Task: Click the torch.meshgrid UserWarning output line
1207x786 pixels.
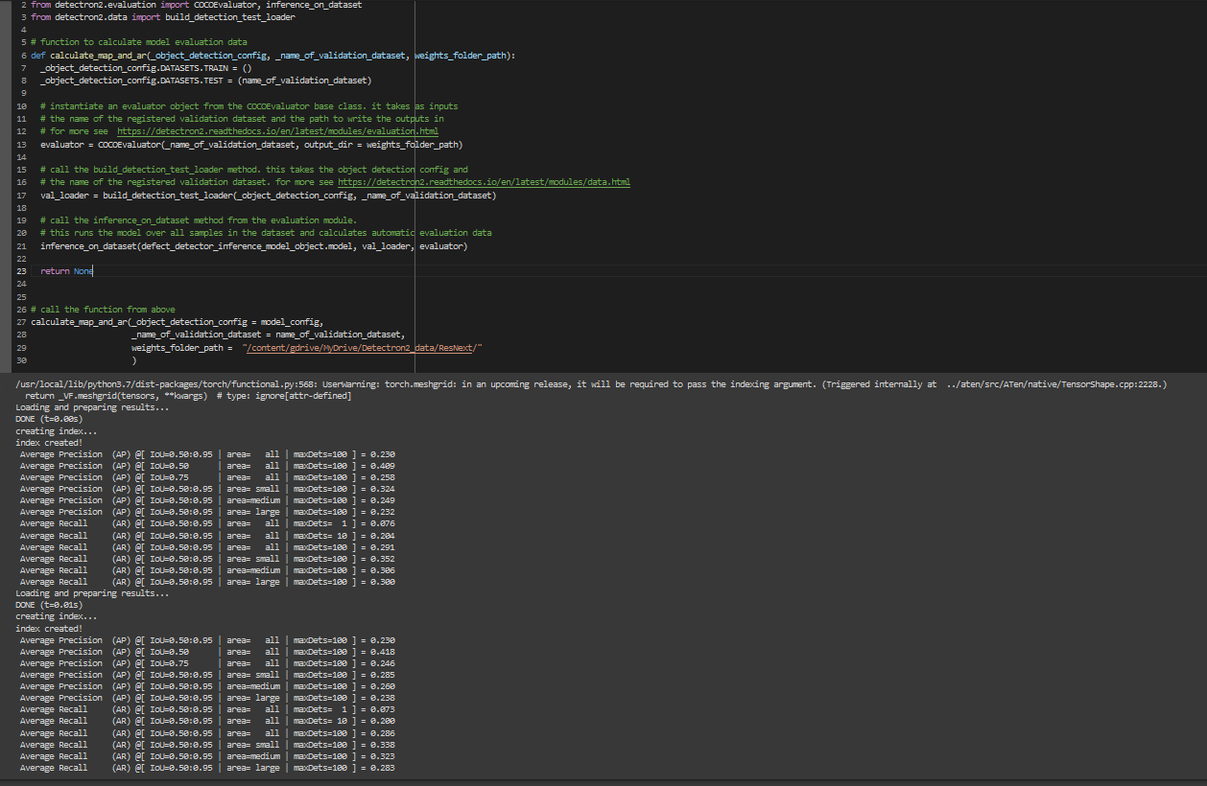Action: [x=591, y=384]
